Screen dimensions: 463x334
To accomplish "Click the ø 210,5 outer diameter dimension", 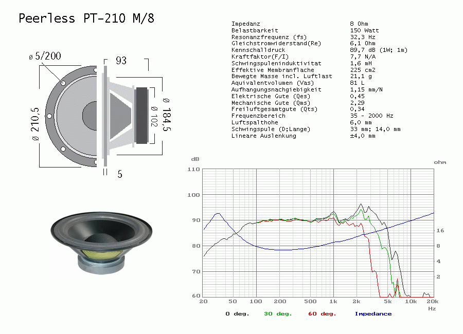I will click(35, 123).
